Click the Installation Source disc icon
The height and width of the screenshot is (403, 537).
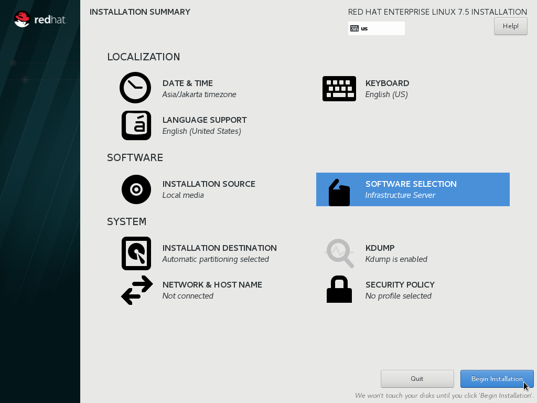(x=136, y=189)
